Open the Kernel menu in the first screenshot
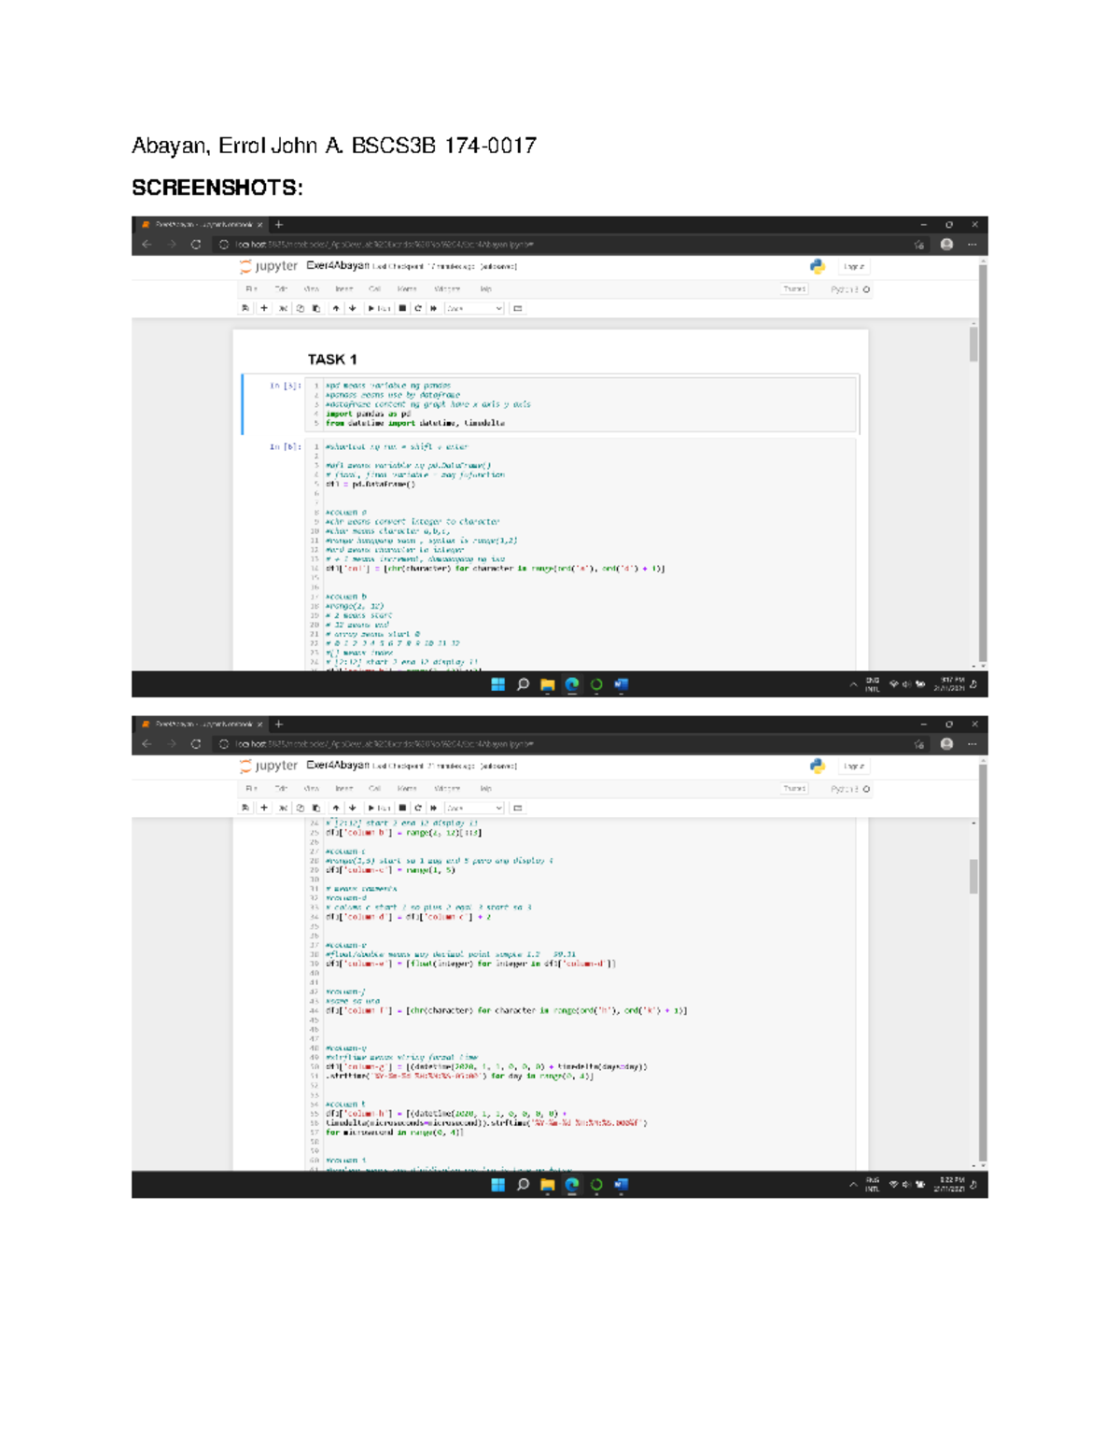The width and height of the screenshot is (1120, 1450). coord(407,289)
